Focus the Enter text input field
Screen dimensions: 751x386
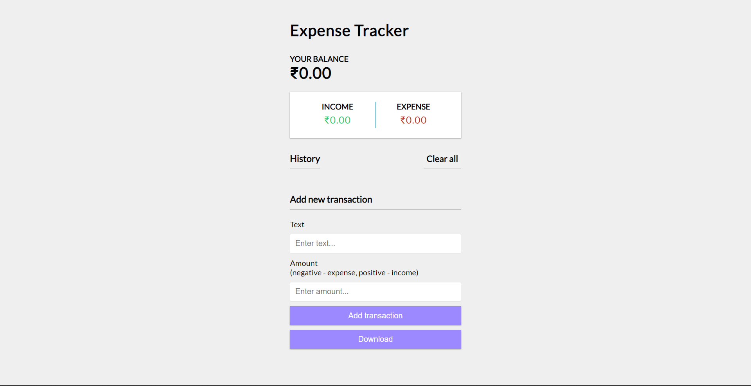point(375,244)
